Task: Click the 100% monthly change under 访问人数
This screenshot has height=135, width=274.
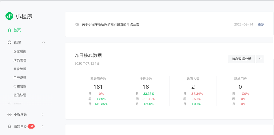Action: click(196, 104)
